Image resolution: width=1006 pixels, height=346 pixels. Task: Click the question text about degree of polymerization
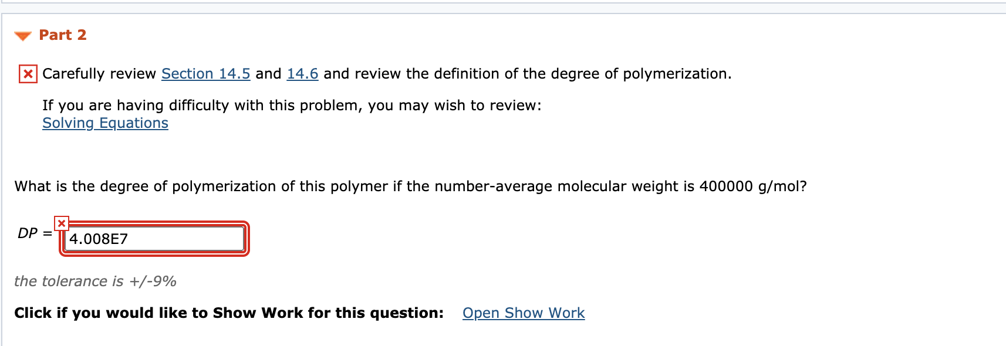pos(411,186)
